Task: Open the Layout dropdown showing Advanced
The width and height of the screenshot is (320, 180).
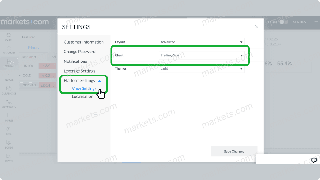Action: tap(201, 42)
